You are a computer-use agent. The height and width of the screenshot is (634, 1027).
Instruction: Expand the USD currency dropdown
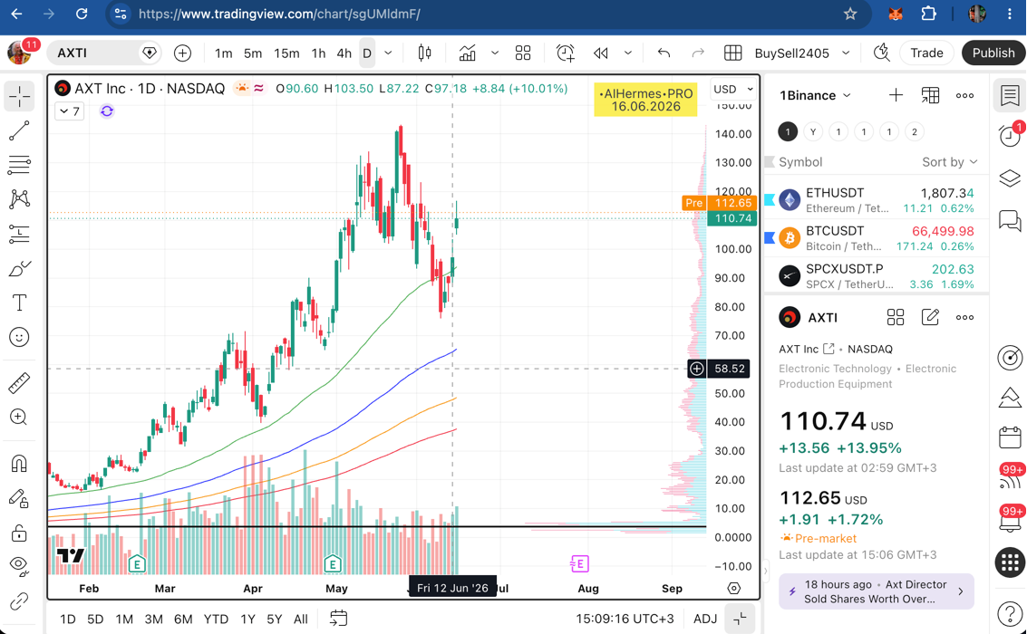(733, 89)
